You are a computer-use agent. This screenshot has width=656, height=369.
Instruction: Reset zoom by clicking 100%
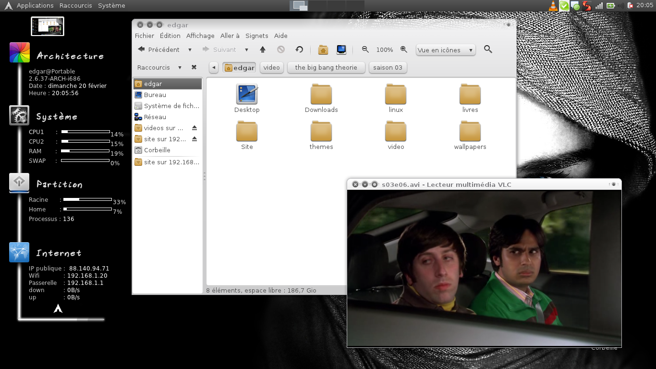tap(385, 50)
